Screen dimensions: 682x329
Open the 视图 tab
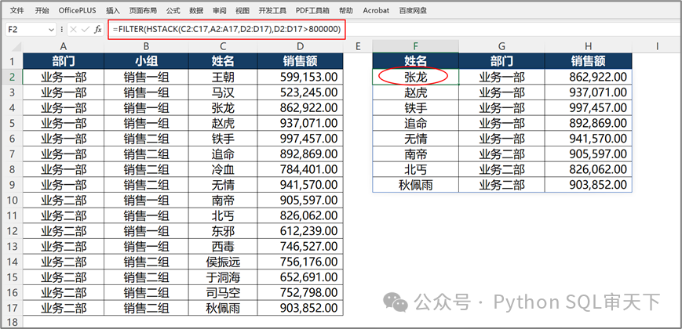[243, 10]
